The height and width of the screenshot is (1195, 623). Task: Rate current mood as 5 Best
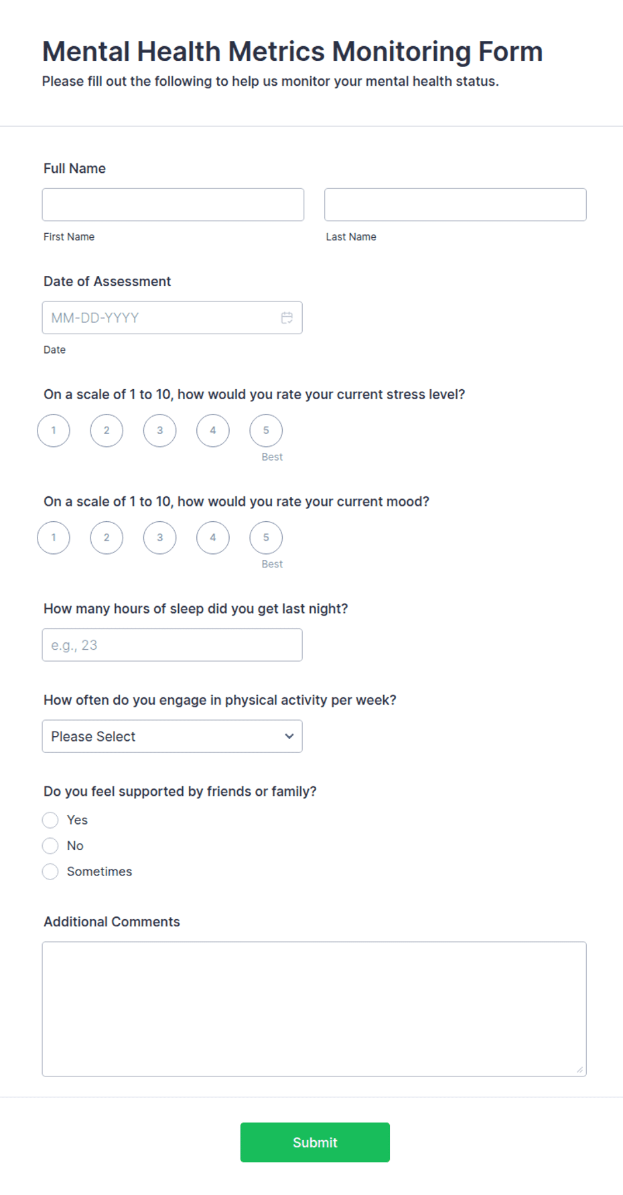pos(266,537)
